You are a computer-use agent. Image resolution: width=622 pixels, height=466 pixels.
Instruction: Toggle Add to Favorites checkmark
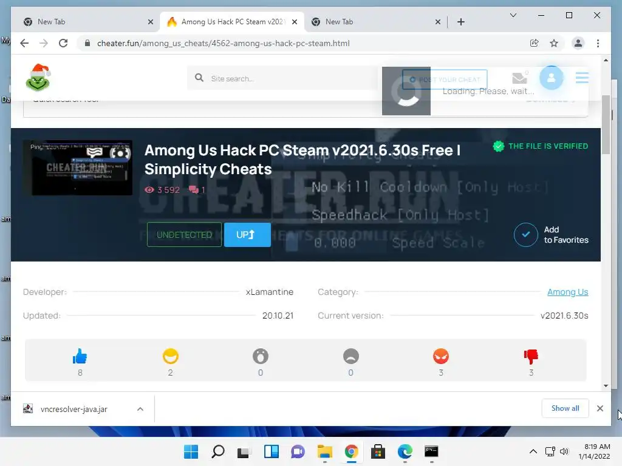click(x=525, y=235)
